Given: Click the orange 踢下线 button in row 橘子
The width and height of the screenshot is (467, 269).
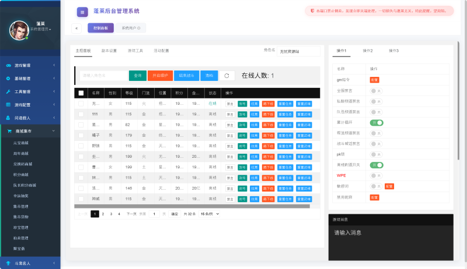Looking at the screenshot, I should 268,136.
